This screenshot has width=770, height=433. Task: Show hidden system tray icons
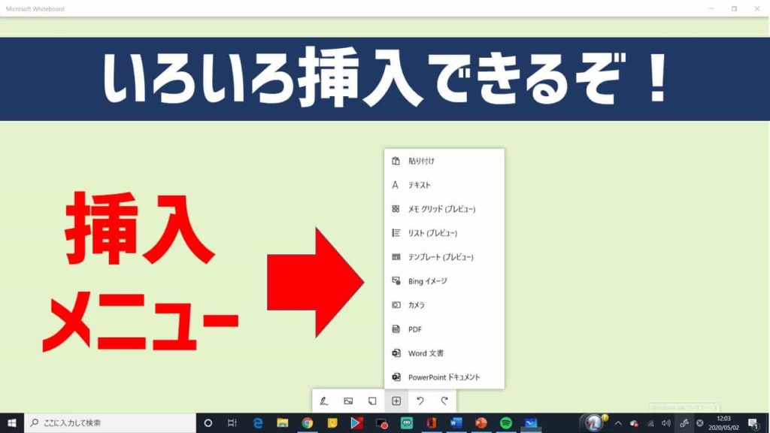point(618,423)
